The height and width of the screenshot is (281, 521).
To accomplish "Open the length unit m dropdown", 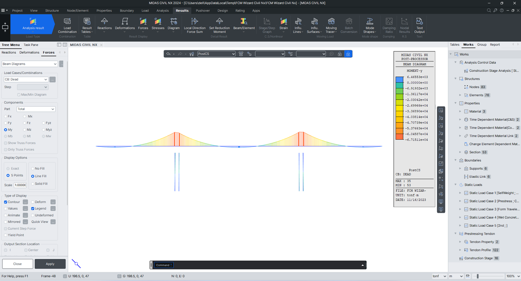I will [456, 276].
